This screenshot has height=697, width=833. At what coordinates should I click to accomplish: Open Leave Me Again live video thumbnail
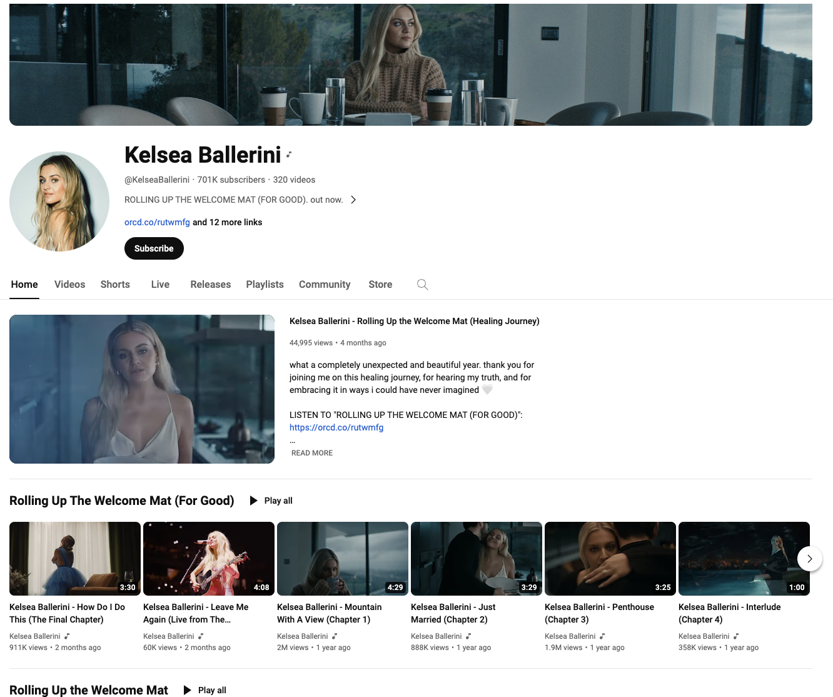pyautogui.click(x=209, y=559)
